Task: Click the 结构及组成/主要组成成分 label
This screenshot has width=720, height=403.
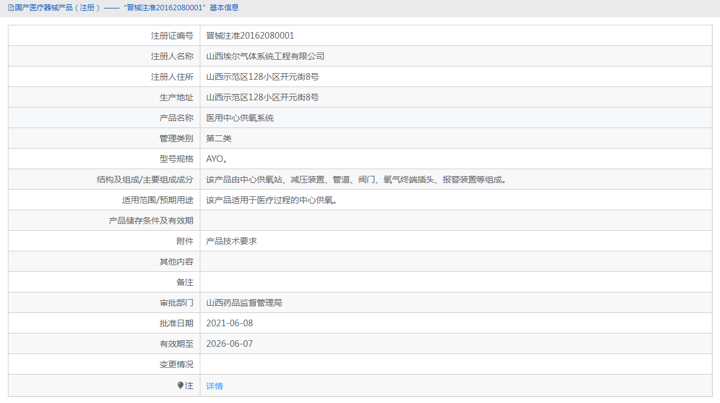Action: [145, 179]
